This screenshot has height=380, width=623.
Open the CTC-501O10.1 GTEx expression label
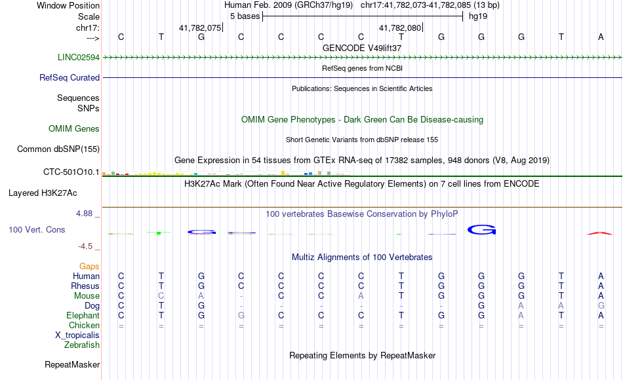(71, 172)
